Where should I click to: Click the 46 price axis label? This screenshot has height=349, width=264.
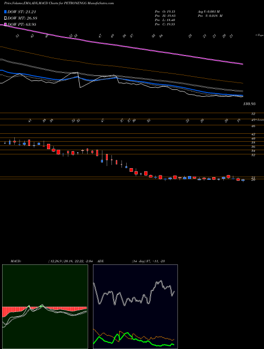pyautogui.click(x=253, y=126)
